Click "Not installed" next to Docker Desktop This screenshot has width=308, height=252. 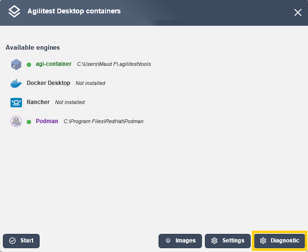tap(90, 83)
